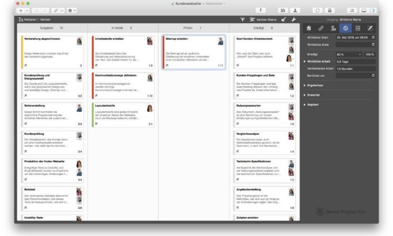The image size is (393, 236).
Task: Open the notes pencil inspector tab
Action: (370, 28)
